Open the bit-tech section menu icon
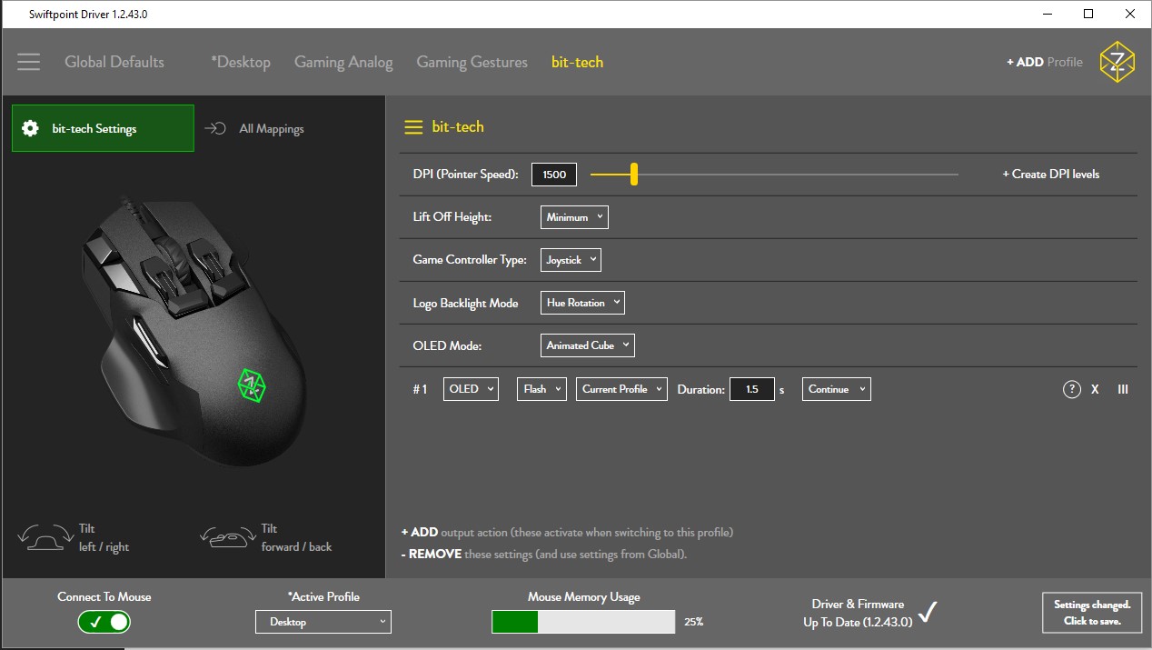 tap(413, 127)
